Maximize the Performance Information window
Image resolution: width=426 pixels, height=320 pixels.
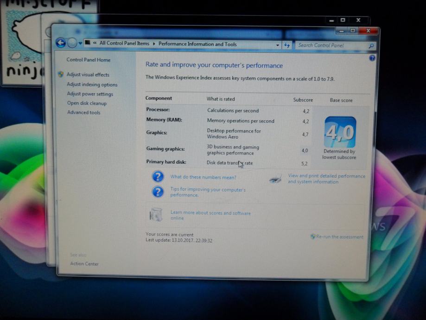point(353,31)
